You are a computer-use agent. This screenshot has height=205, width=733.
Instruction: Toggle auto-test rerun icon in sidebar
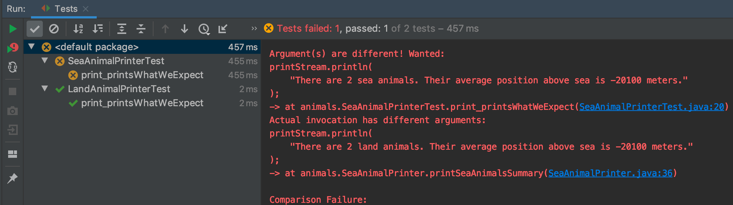tap(13, 67)
